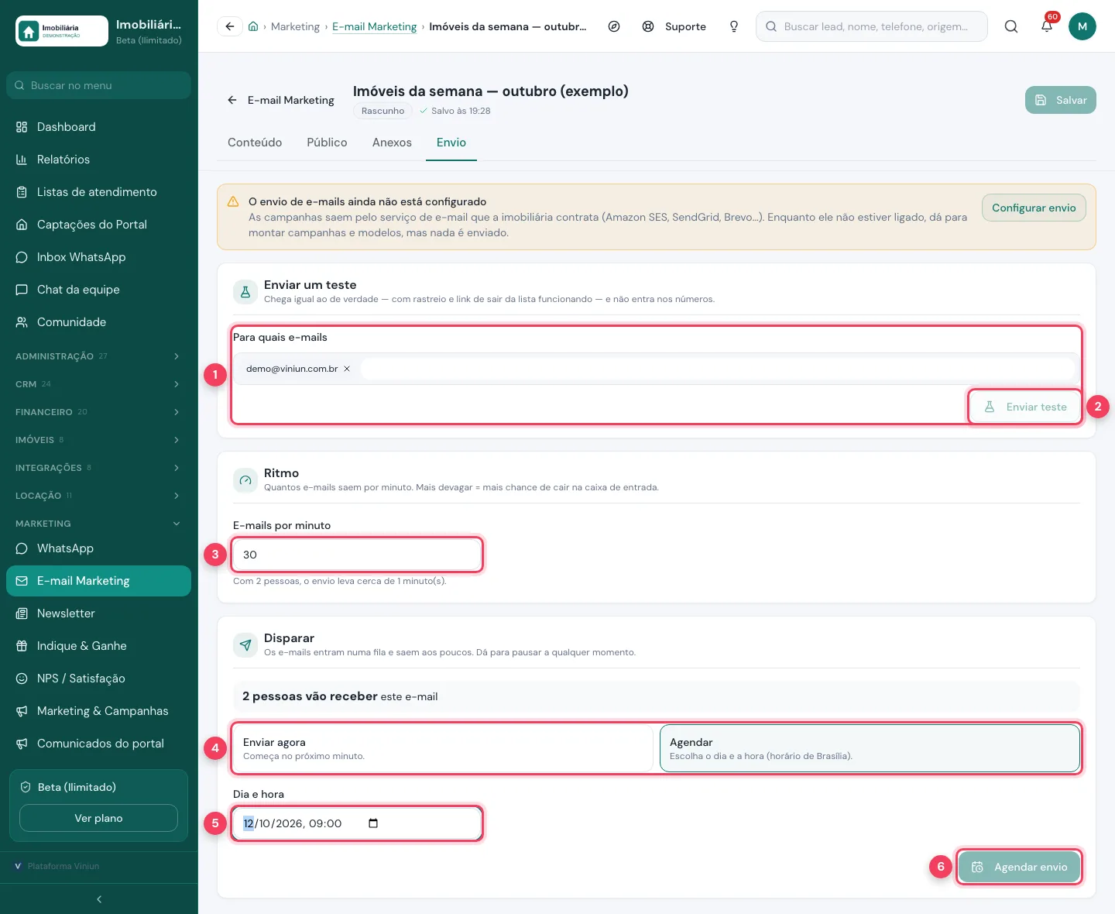Click the Rascunho status badge

click(383, 111)
